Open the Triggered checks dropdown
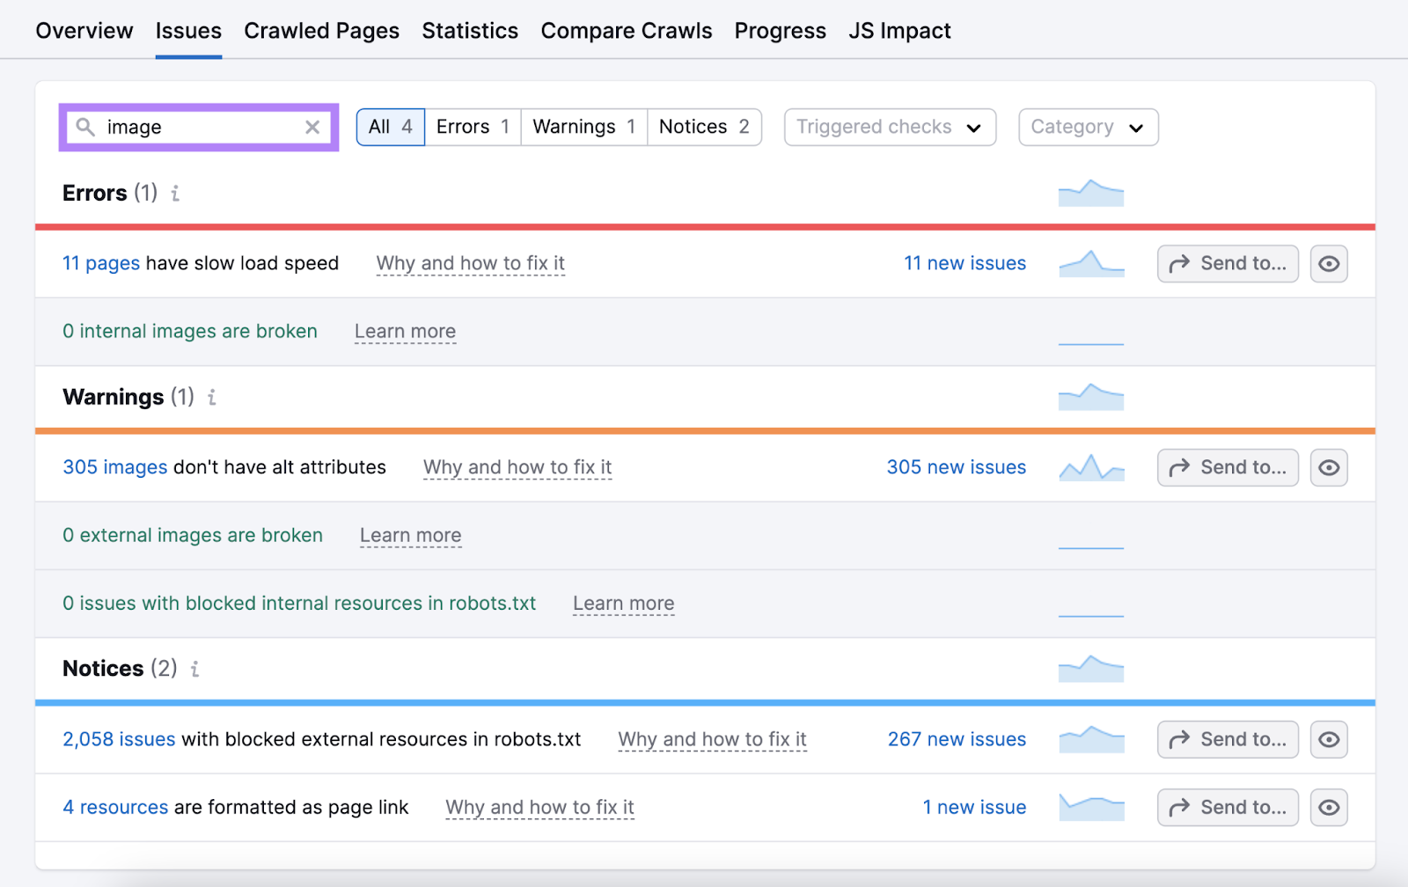Screen dimensions: 1408x887 [x=889, y=127]
